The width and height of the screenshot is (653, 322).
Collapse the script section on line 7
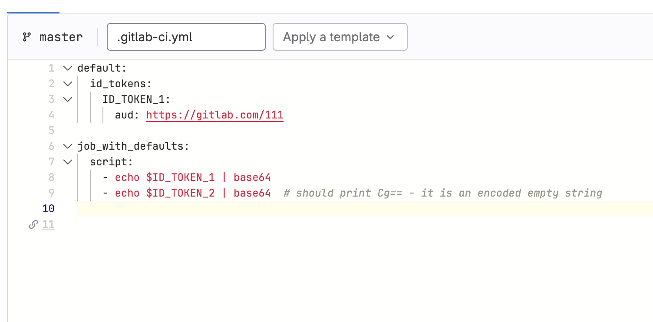67,162
